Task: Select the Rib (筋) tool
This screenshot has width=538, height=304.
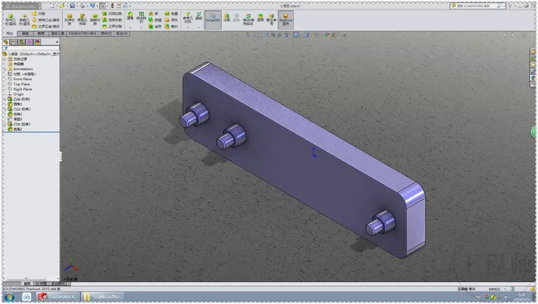Action: coord(153,13)
